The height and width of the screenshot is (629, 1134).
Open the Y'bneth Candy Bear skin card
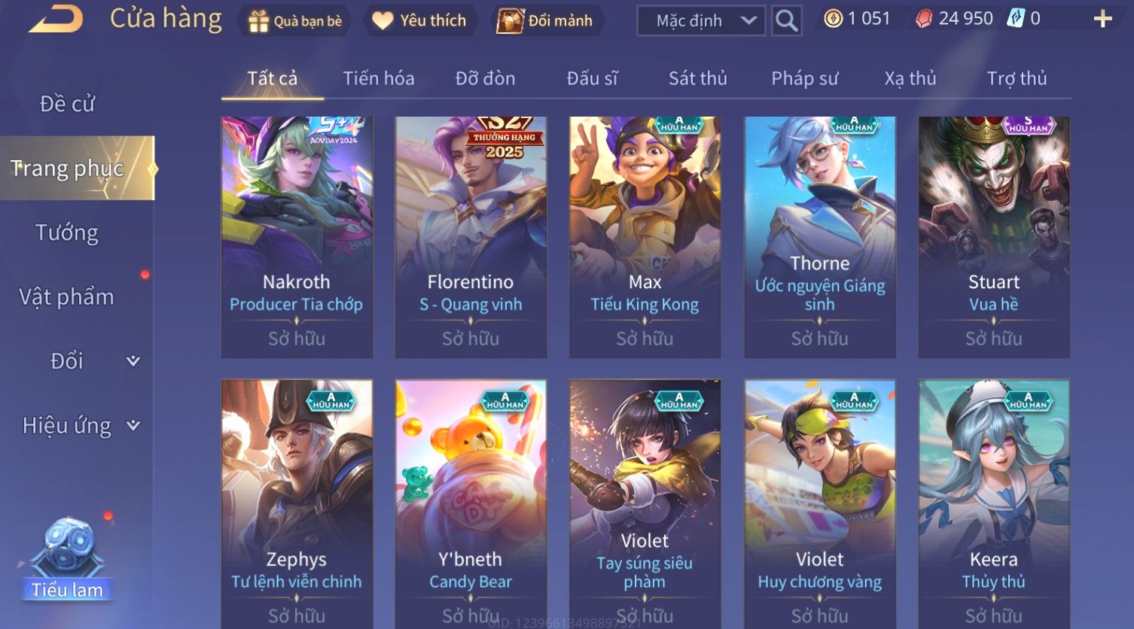(x=471, y=504)
